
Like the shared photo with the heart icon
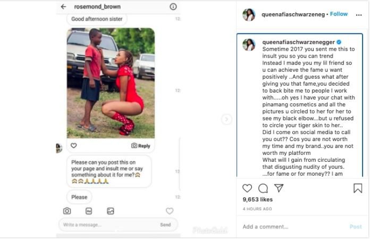(73, 145)
